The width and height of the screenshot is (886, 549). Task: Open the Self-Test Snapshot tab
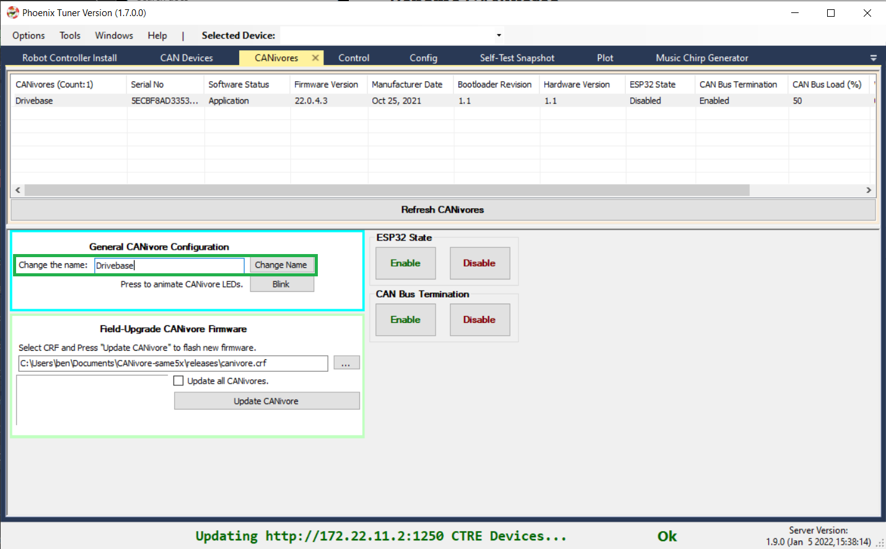517,58
